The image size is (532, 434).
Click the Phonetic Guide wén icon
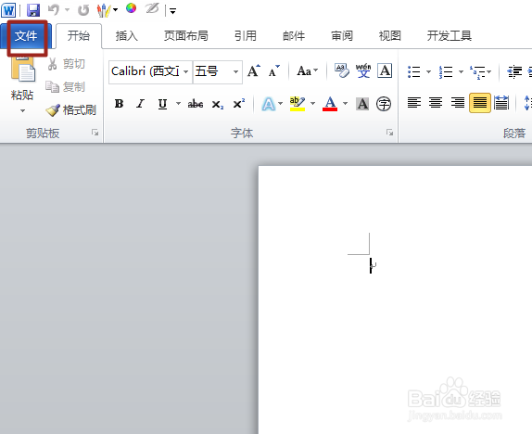[363, 71]
